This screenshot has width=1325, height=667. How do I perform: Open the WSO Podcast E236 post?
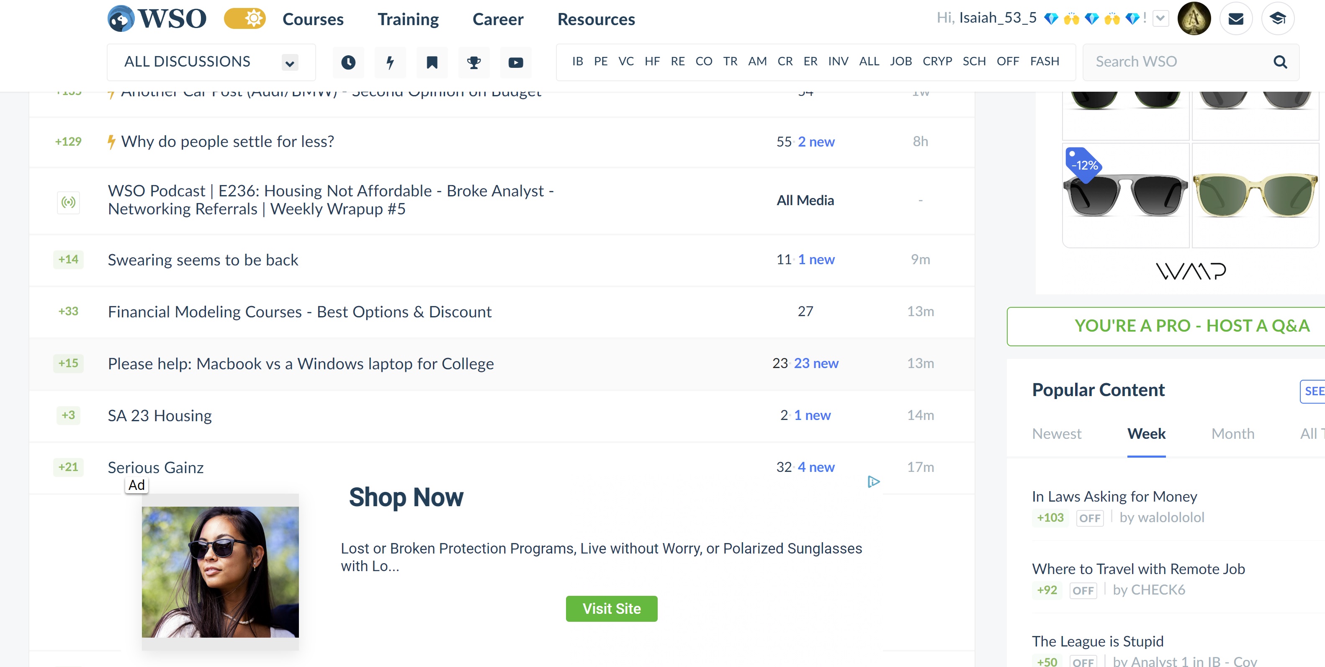(331, 200)
